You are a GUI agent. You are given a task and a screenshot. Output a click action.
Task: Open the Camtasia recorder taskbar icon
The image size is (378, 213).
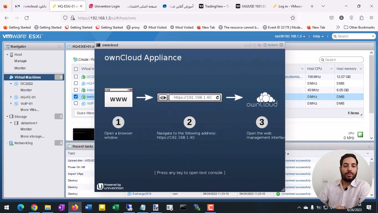tap(210, 207)
